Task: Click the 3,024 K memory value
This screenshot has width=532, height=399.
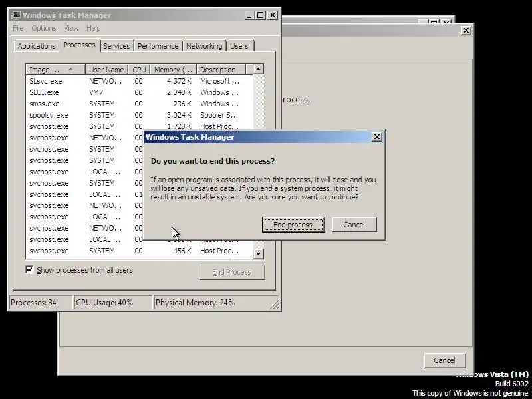Action: [179, 115]
